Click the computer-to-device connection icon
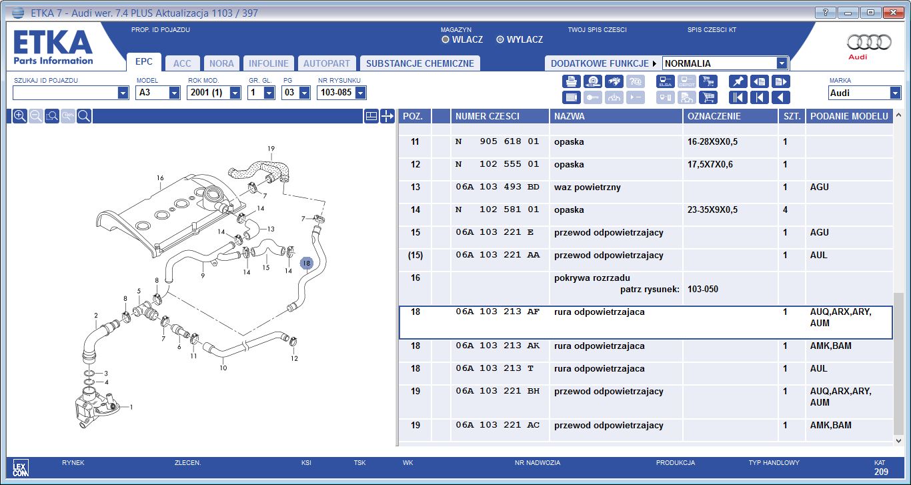The width and height of the screenshot is (911, 485). (665, 97)
